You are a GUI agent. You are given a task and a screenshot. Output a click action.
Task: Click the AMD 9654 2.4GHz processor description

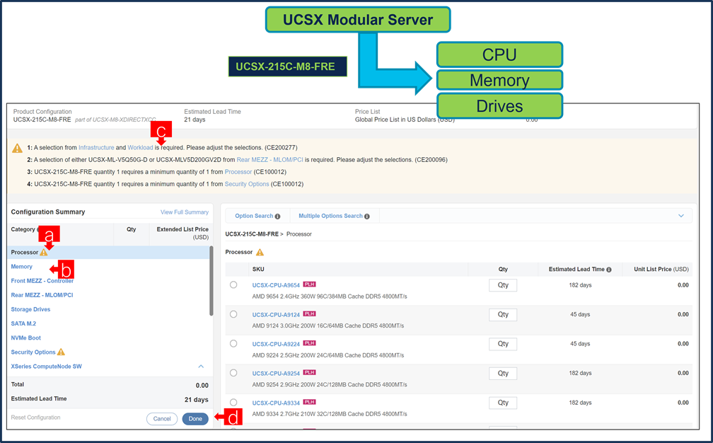[330, 297]
